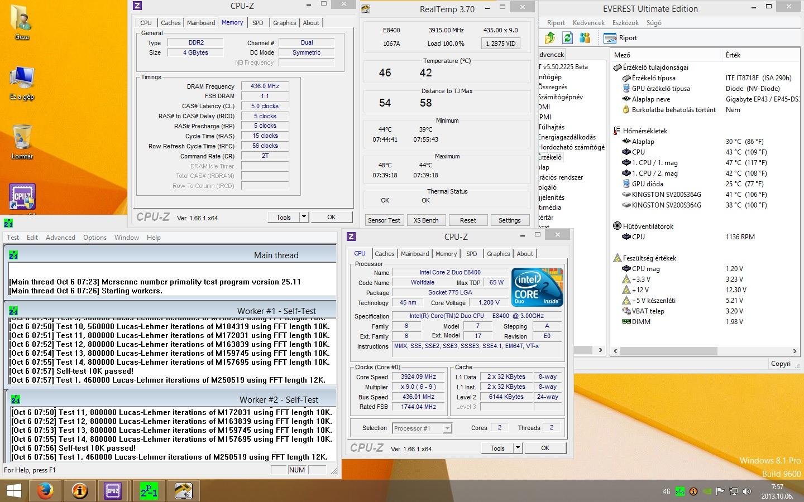The image size is (804, 502).
Task: Open Prime95 Advanced menu
Action: click(60, 237)
